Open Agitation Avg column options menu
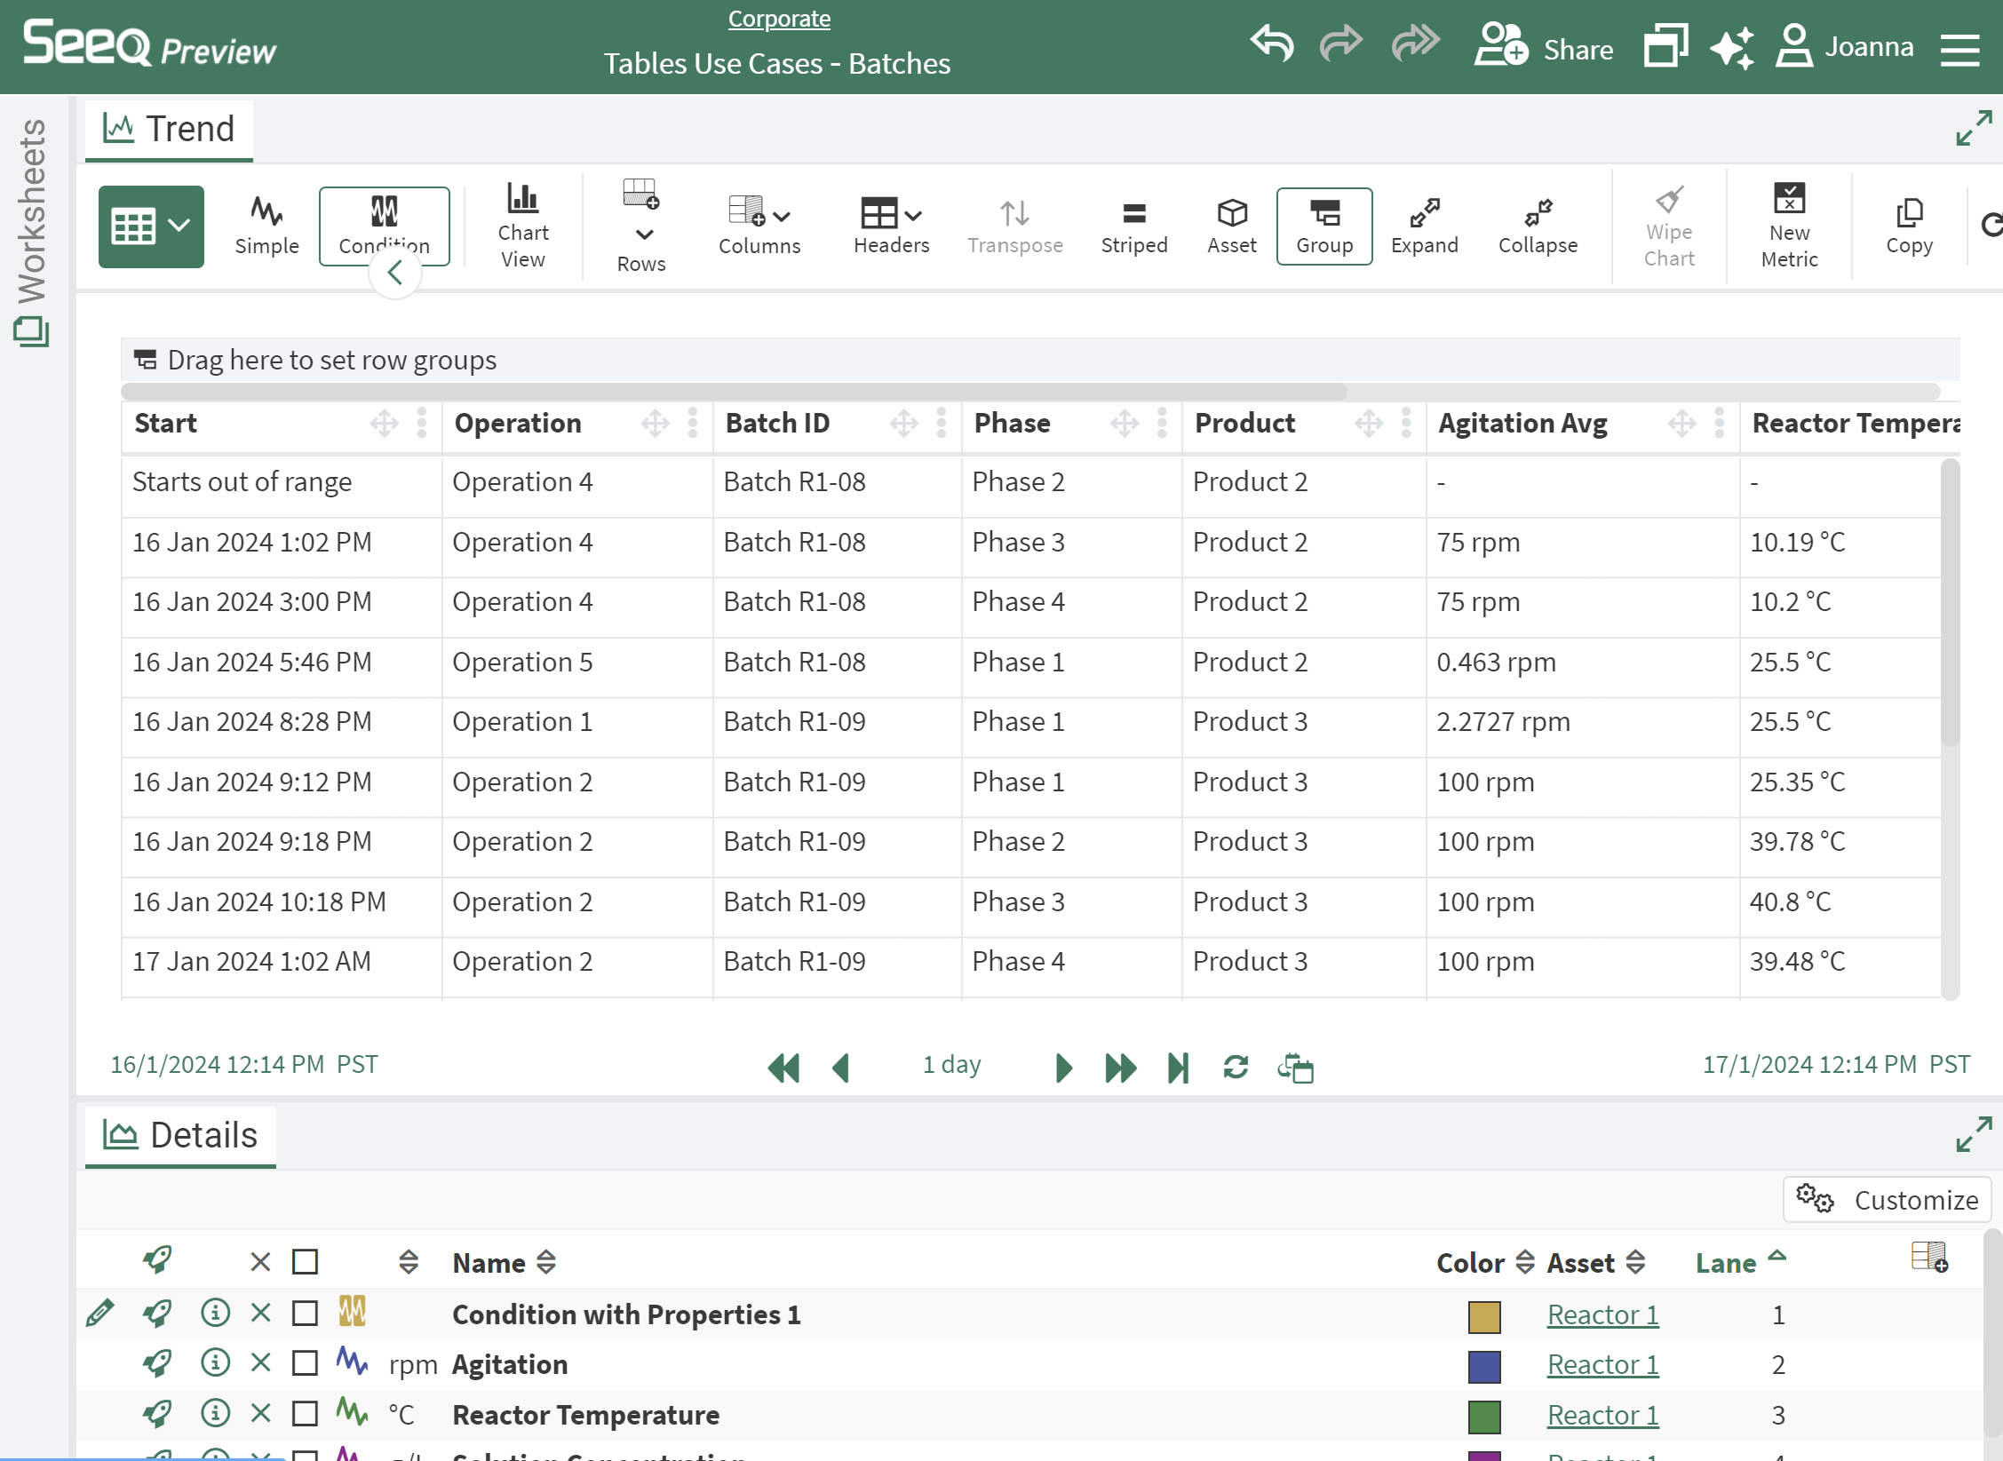Image resolution: width=2003 pixels, height=1461 pixels. tap(1720, 424)
